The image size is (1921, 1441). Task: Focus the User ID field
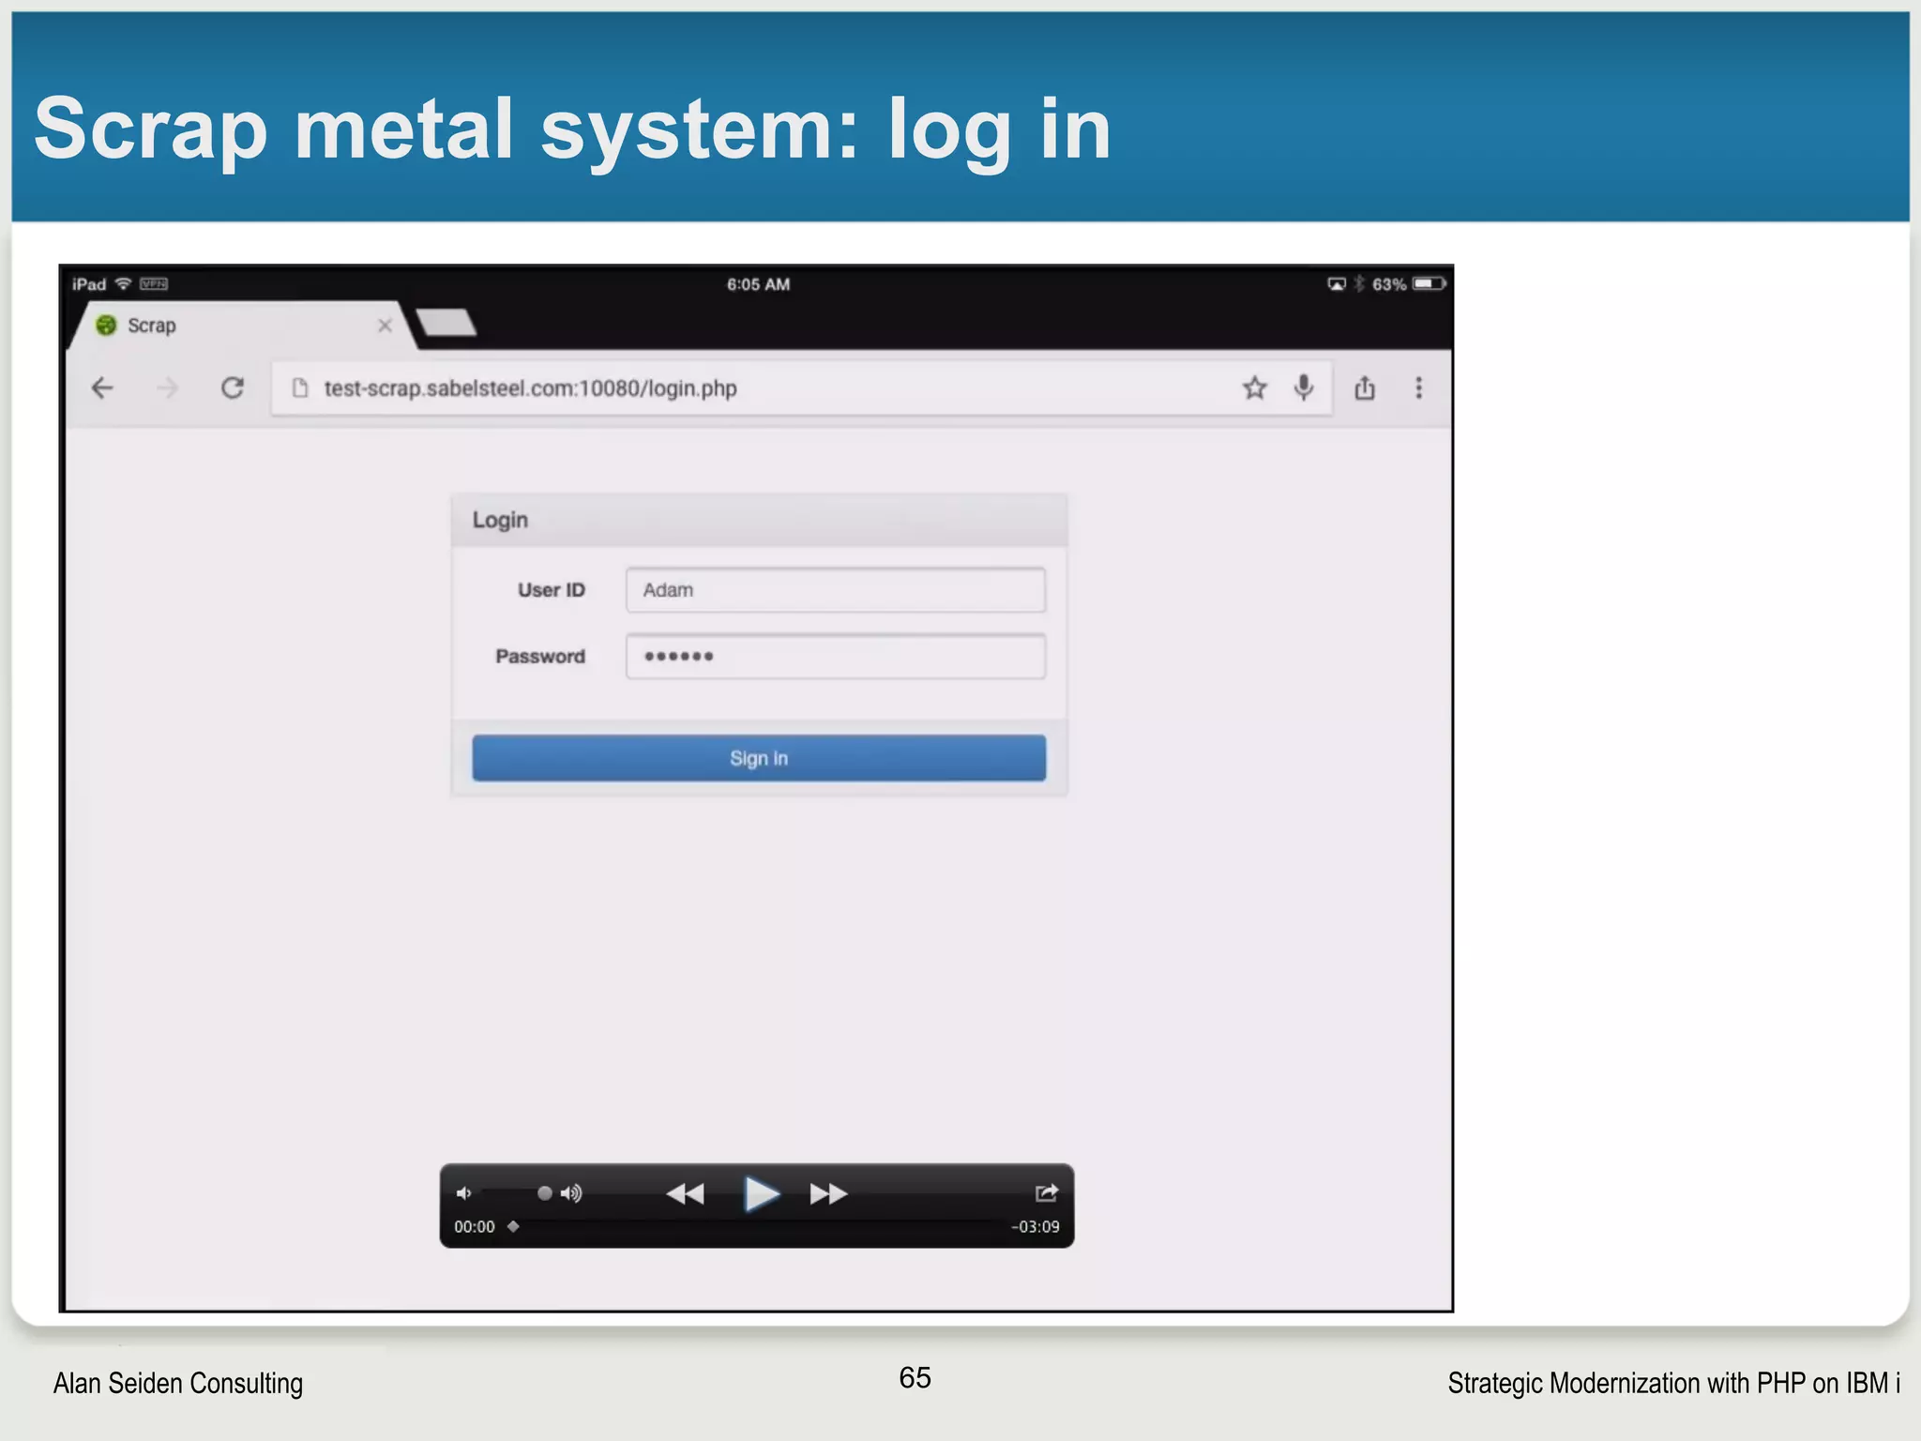pos(836,590)
